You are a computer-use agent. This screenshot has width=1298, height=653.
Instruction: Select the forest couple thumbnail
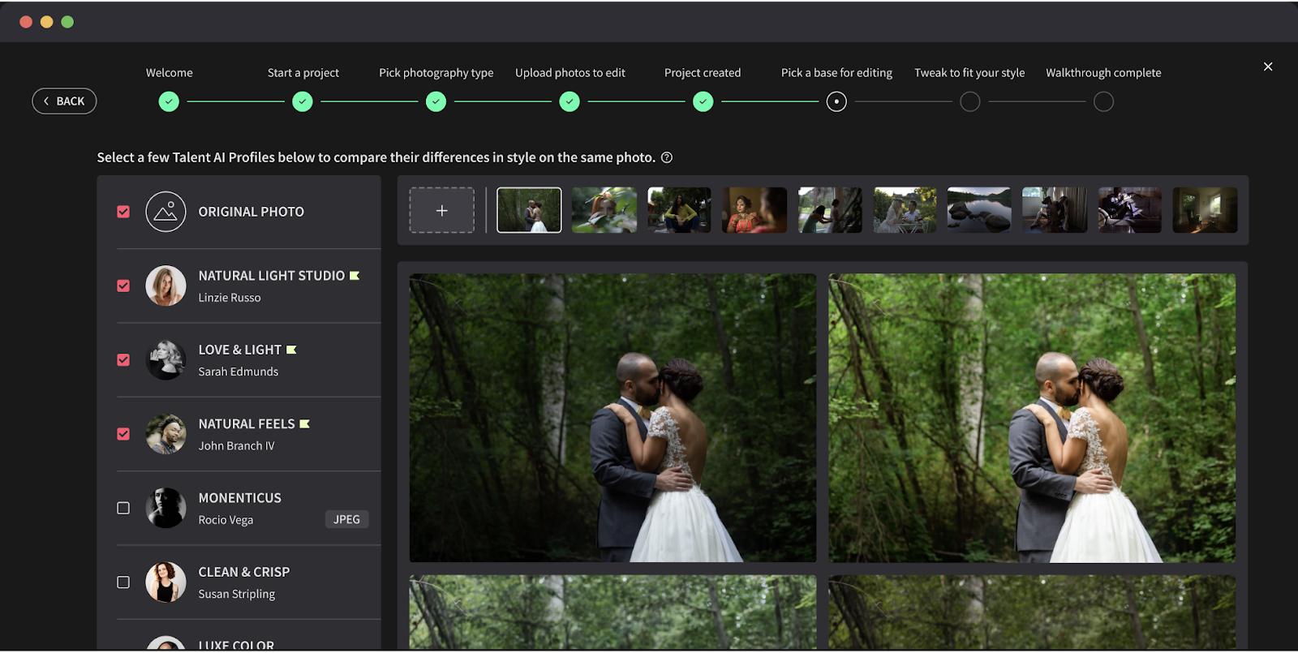pos(529,210)
